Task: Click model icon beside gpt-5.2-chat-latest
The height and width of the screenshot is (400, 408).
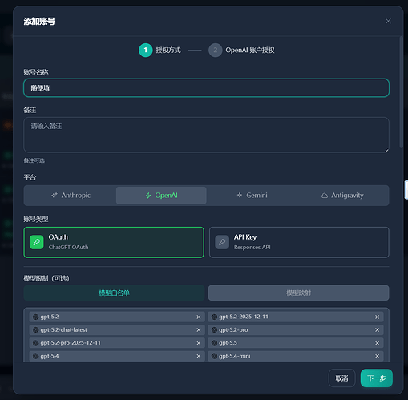Action: tap(36, 330)
